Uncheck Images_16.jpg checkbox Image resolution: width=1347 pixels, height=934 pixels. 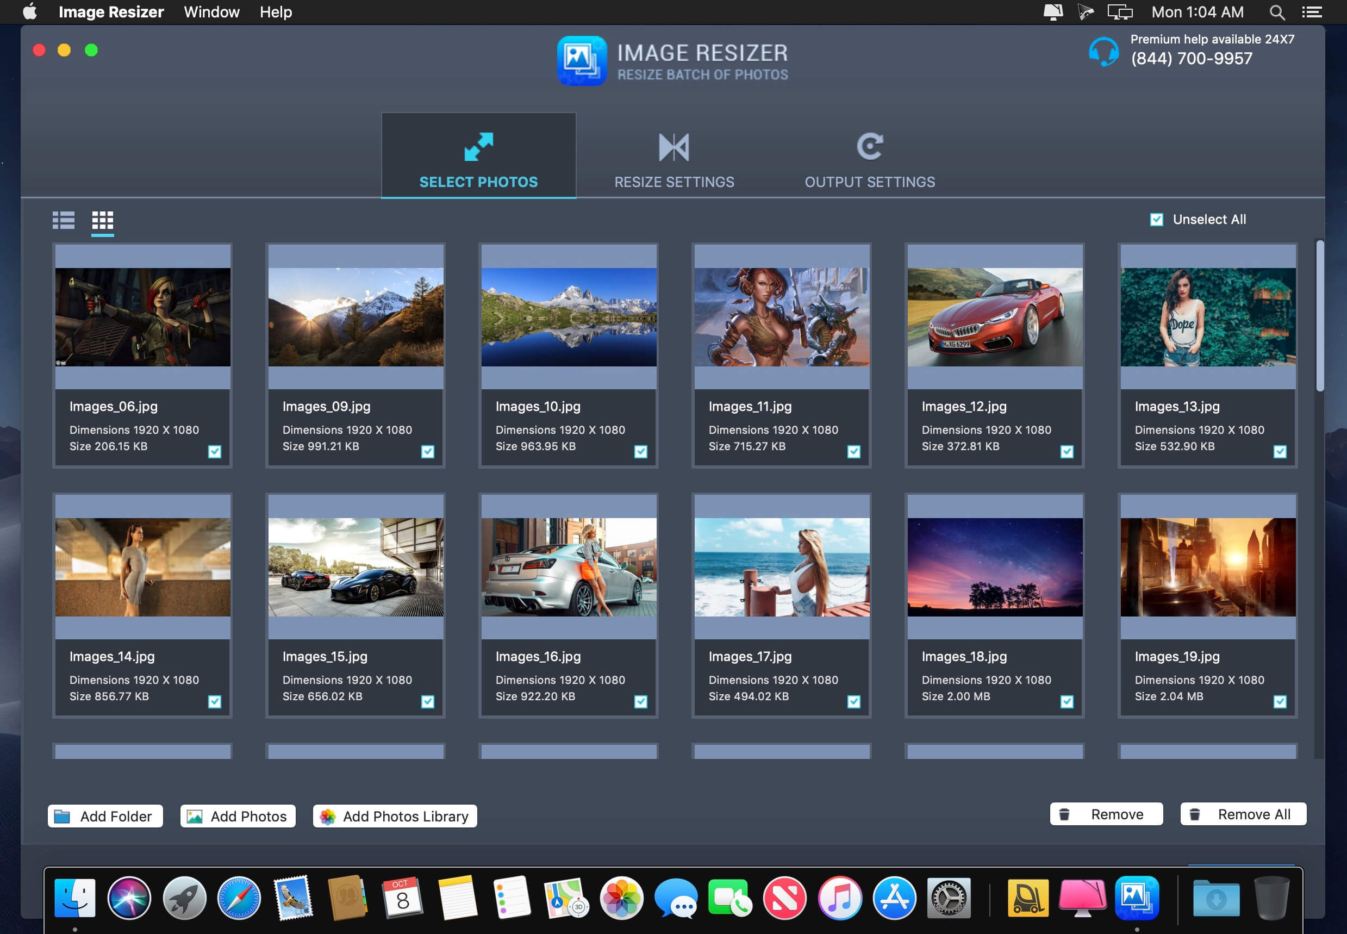click(641, 701)
